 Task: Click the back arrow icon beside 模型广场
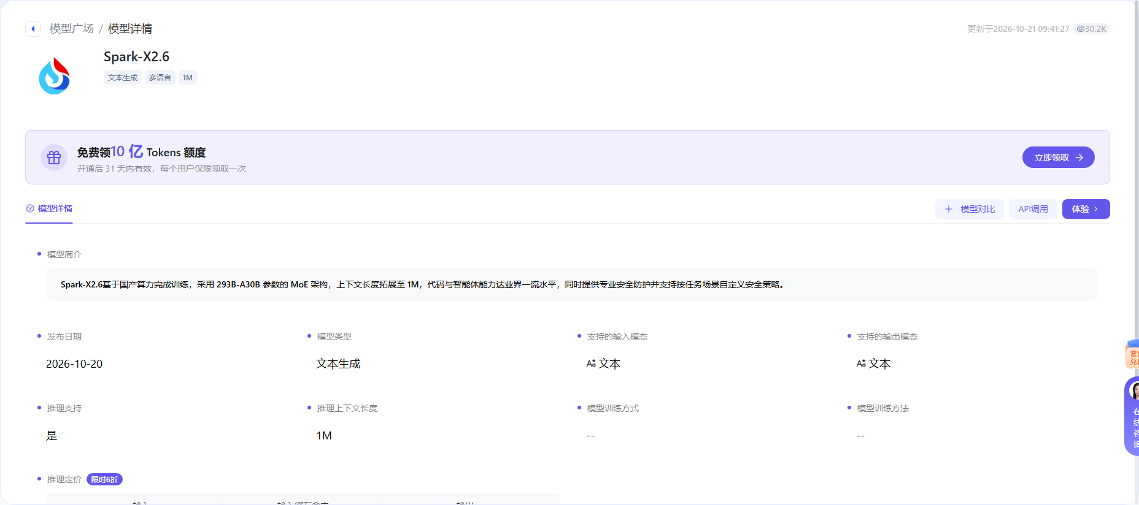(33, 29)
